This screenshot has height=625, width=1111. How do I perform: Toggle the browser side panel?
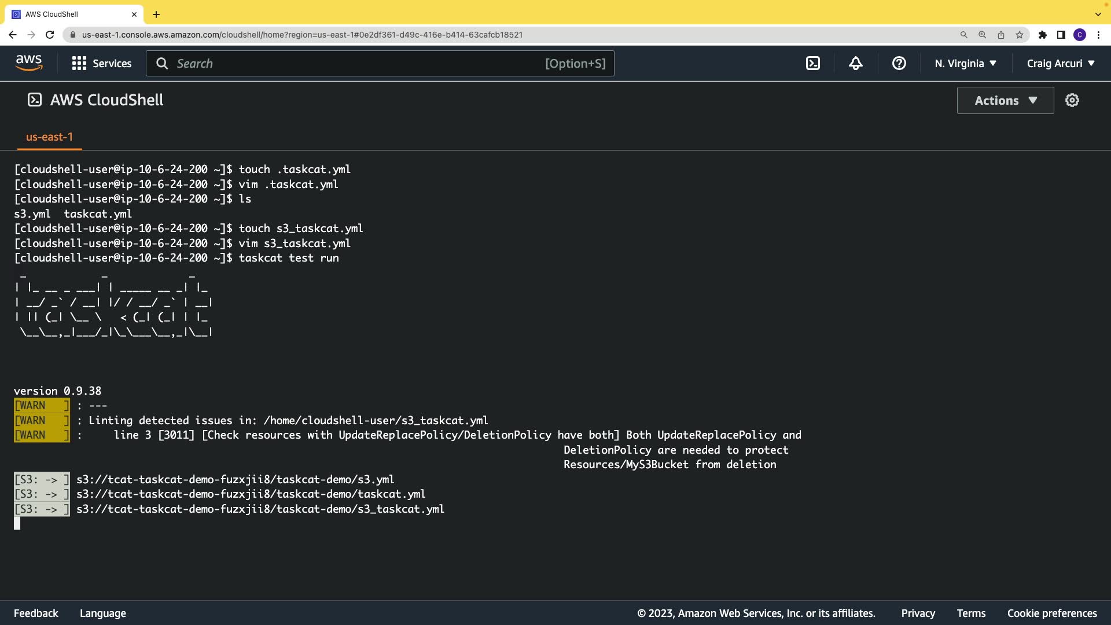coord(1061,35)
